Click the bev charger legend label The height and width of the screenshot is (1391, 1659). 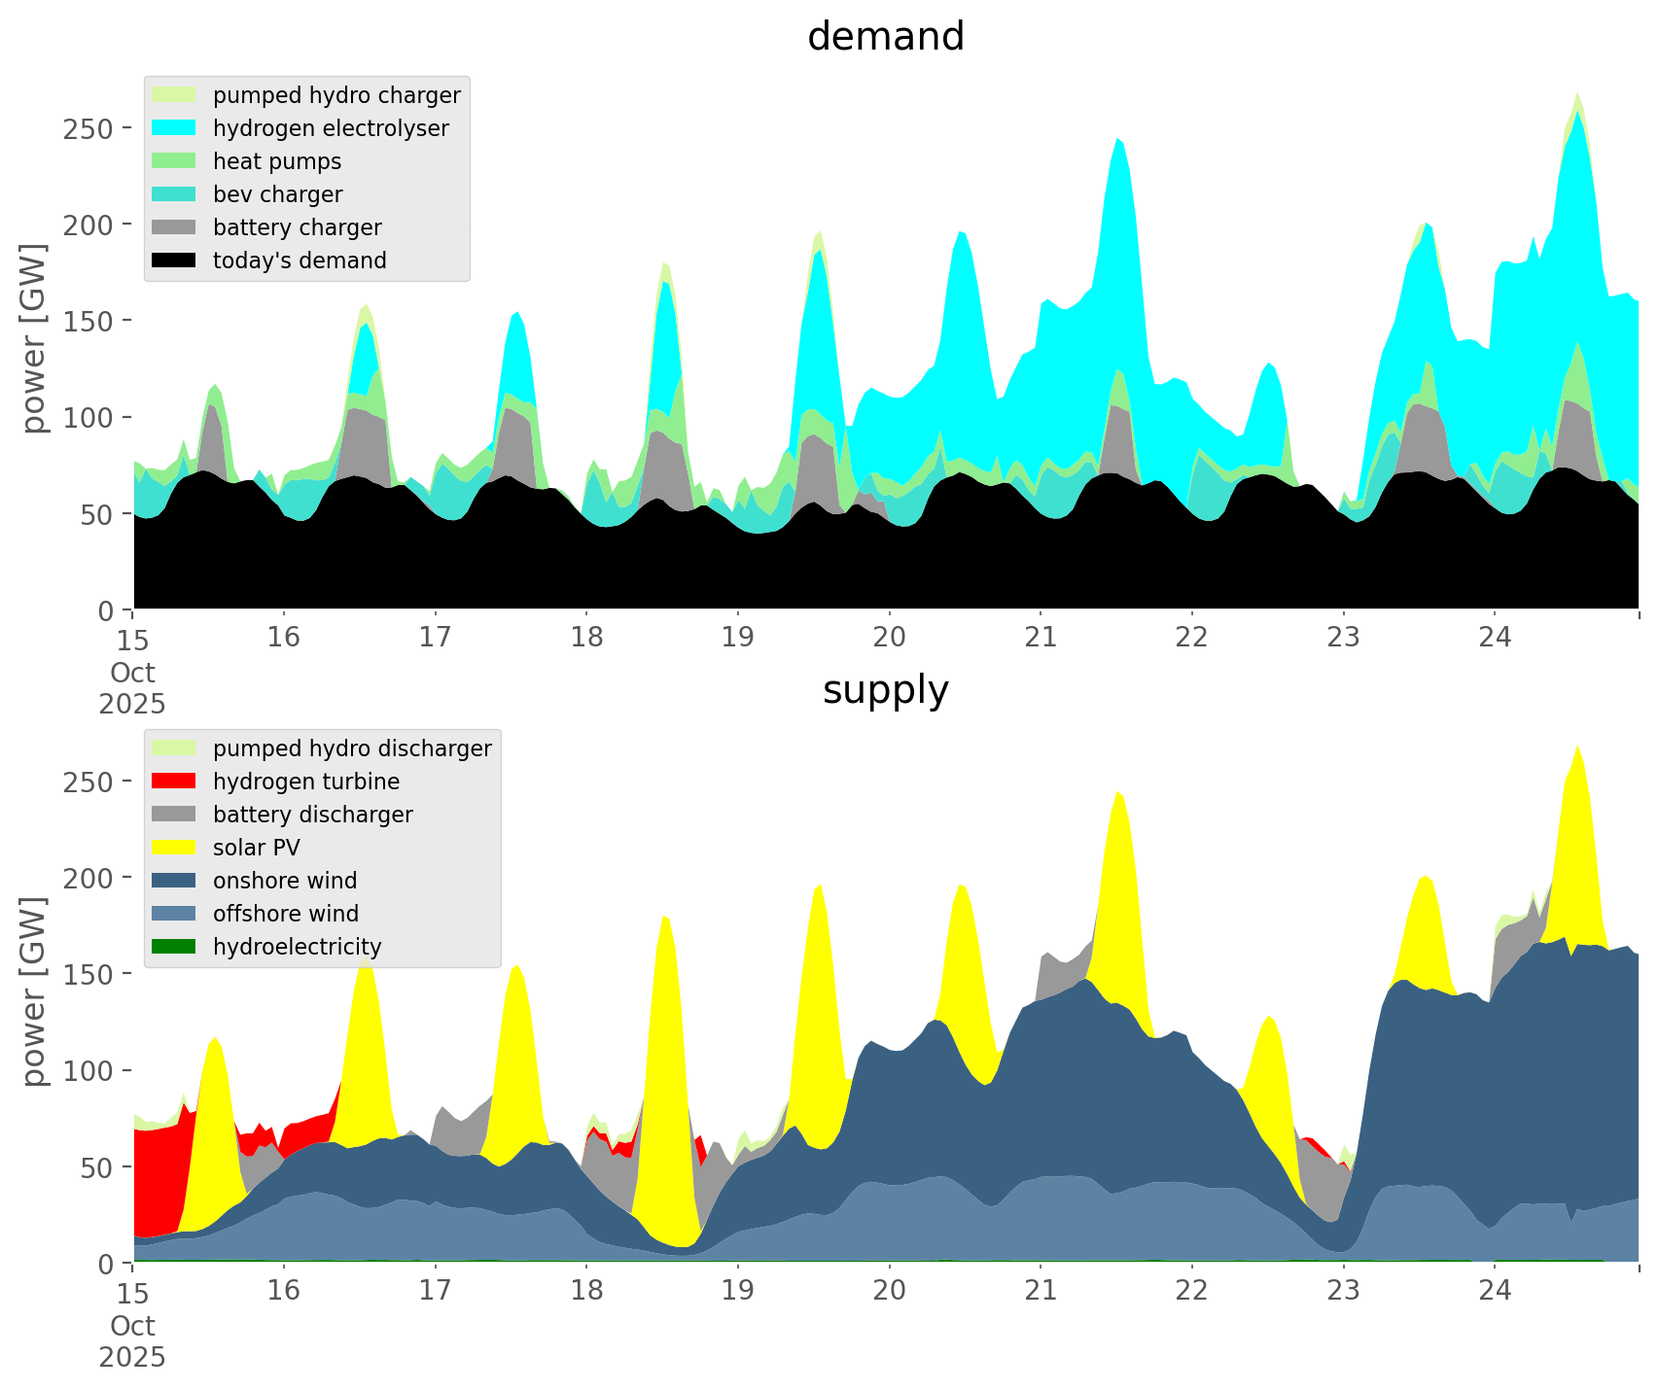[277, 194]
